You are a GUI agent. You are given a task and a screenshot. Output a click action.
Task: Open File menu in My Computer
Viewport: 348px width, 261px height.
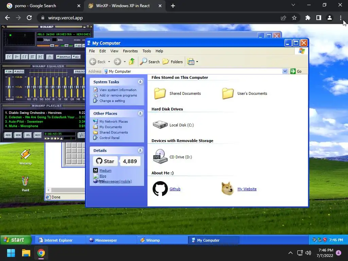(x=92, y=51)
